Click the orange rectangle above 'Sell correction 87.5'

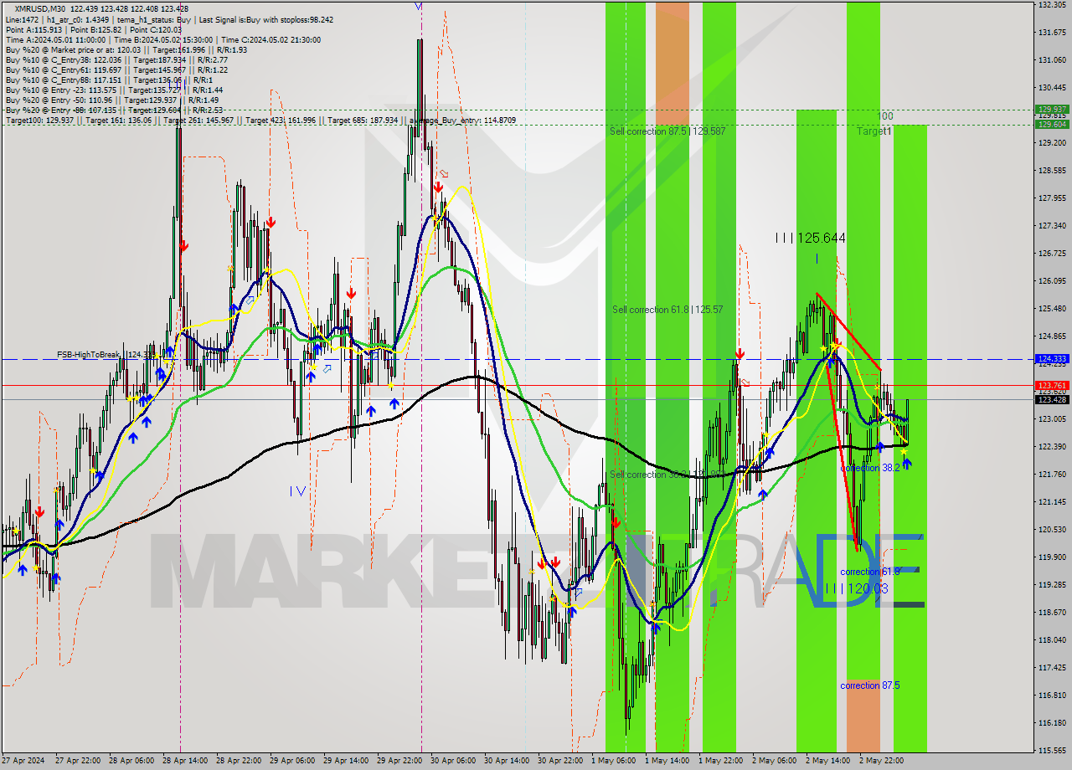pyautogui.click(x=673, y=63)
